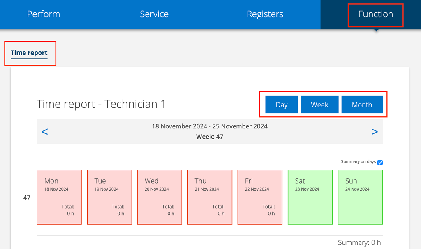Select the Function menu tab
Viewport: 421px width, 249px height.
coord(375,14)
